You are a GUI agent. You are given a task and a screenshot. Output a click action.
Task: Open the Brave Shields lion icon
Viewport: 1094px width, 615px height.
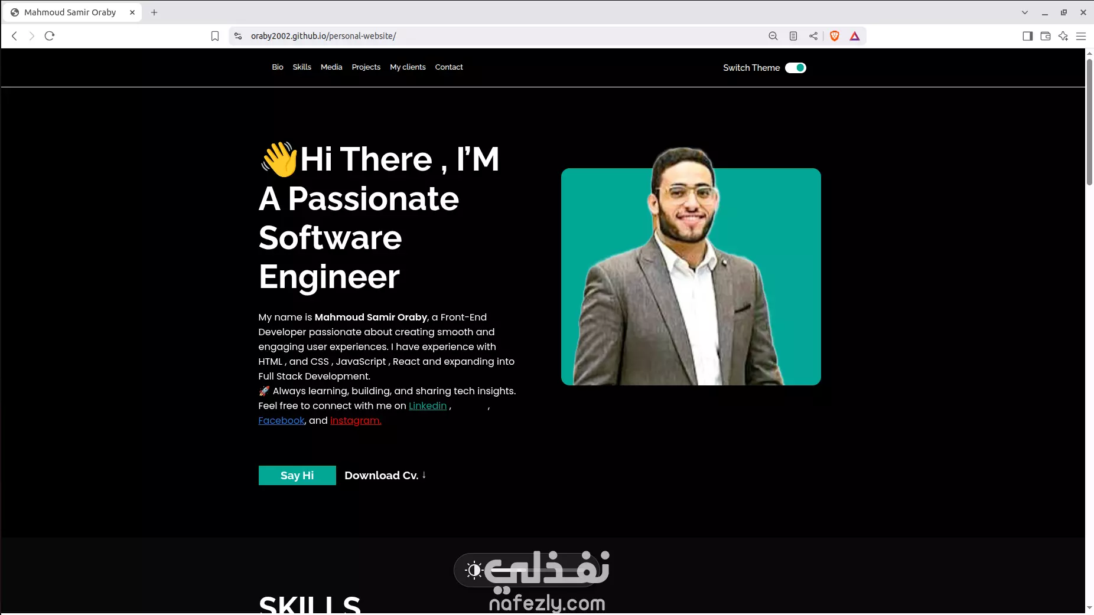pos(835,36)
